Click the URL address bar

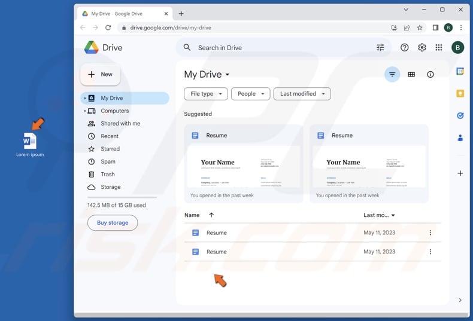click(x=253, y=27)
